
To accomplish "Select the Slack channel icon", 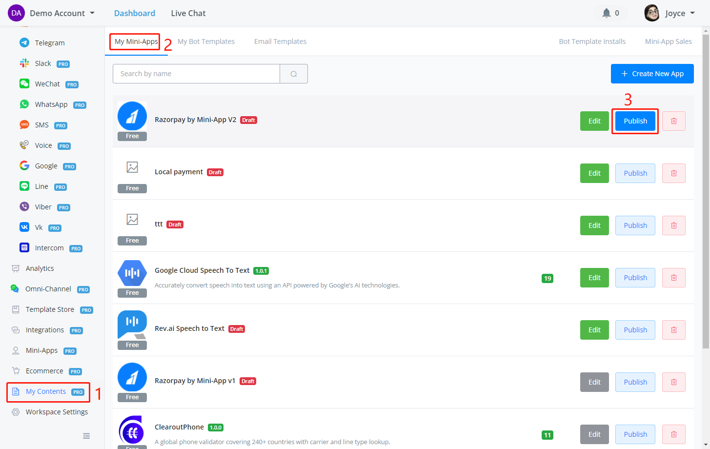I will click(24, 63).
